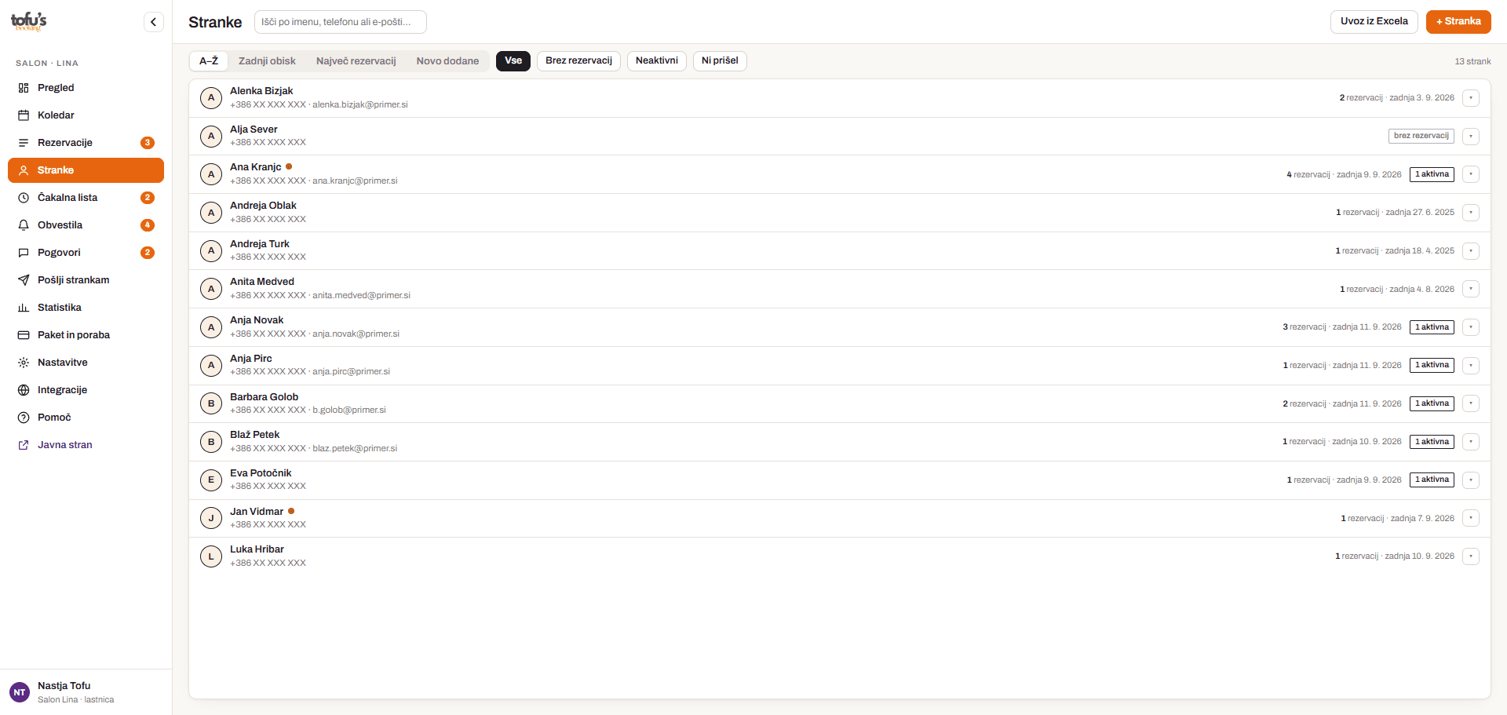
Task: Click the NT user avatar
Action: (x=20, y=692)
